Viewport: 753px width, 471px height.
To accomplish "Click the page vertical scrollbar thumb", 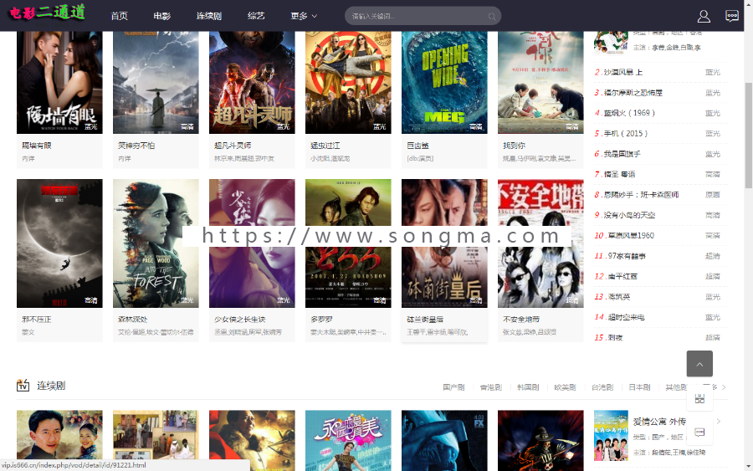I will [748, 136].
